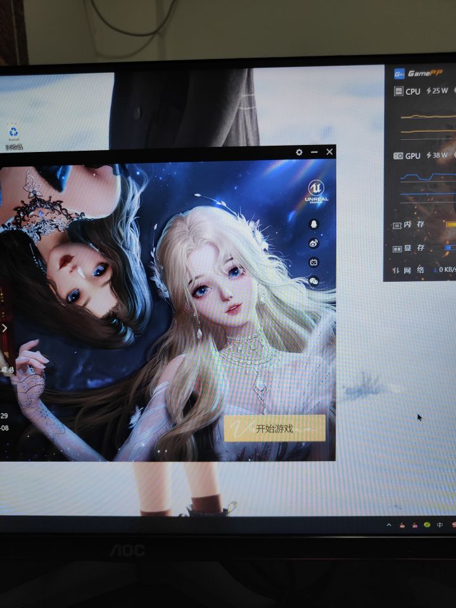Screen dimensions: 456x608
Task: Click the green round tray icon
Action: (x=427, y=525)
